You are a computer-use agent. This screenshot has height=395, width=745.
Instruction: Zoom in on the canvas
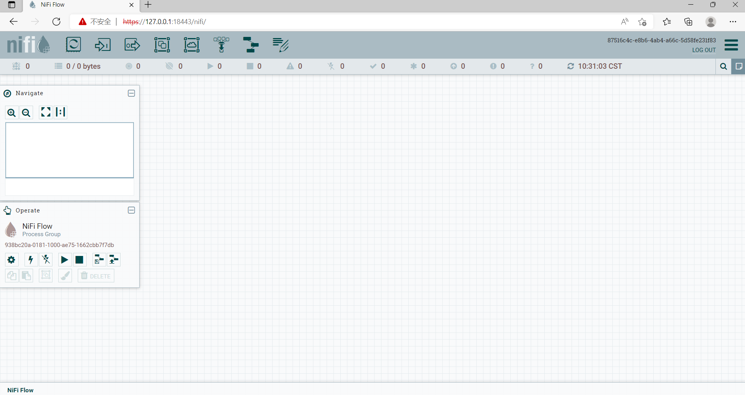12,113
